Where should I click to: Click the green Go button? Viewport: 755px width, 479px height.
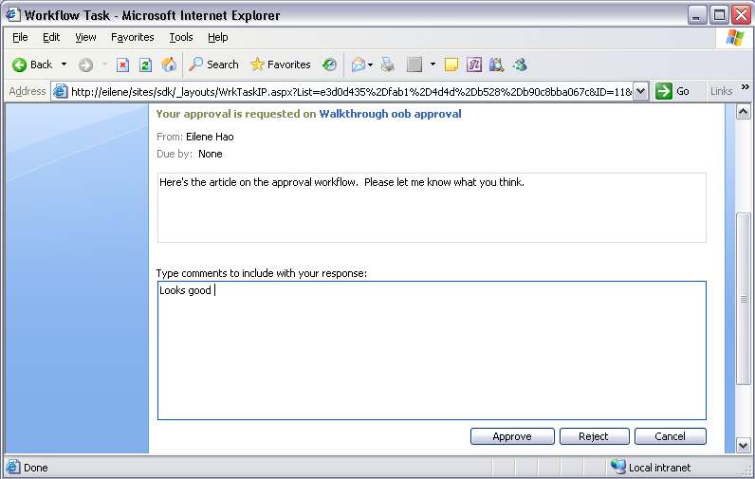coord(672,91)
